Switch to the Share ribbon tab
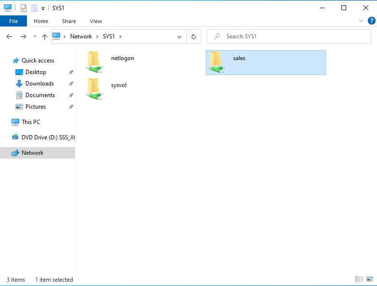 (x=69, y=21)
